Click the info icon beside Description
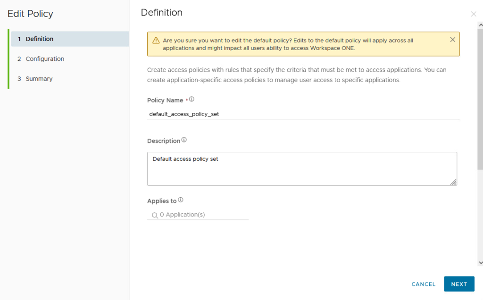Viewport: 483px width, 300px height. (x=184, y=140)
